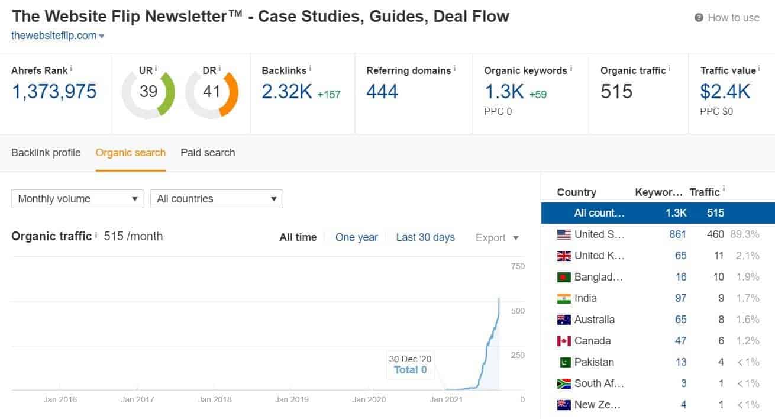Viewport: 775px width, 419px height.
Task: Switch to the Paid search tab
Action: pyautogui.click(x=208, y=153)
